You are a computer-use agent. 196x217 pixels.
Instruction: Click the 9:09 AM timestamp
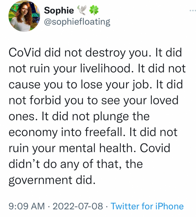(x=27, y=206)
